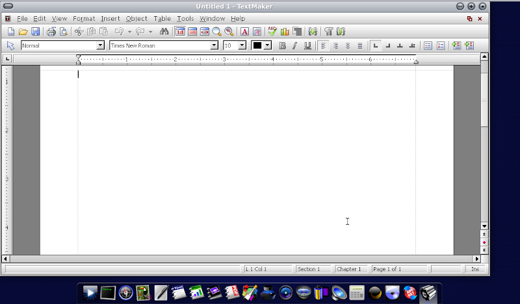Open character formatting with red A icon
Screen dimensions: 520x304
244,32
